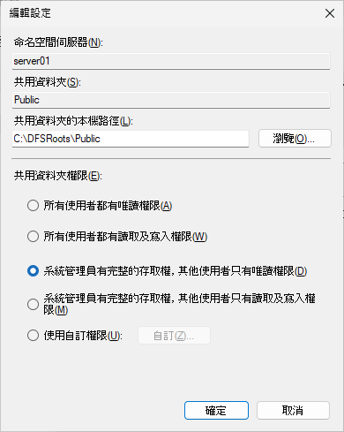Select 所有使用者都有唯讀權限(A) radio button
344x432 pixels.
pos(33,206)
